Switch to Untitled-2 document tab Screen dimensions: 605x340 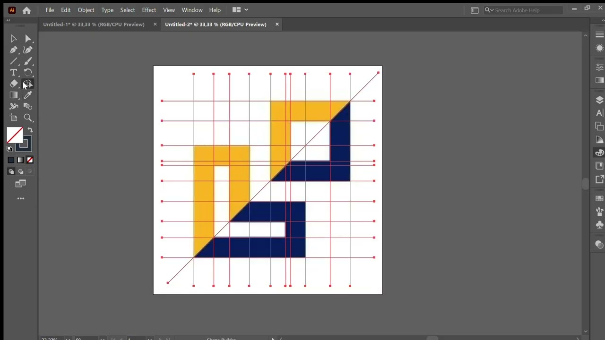(216, 25)
